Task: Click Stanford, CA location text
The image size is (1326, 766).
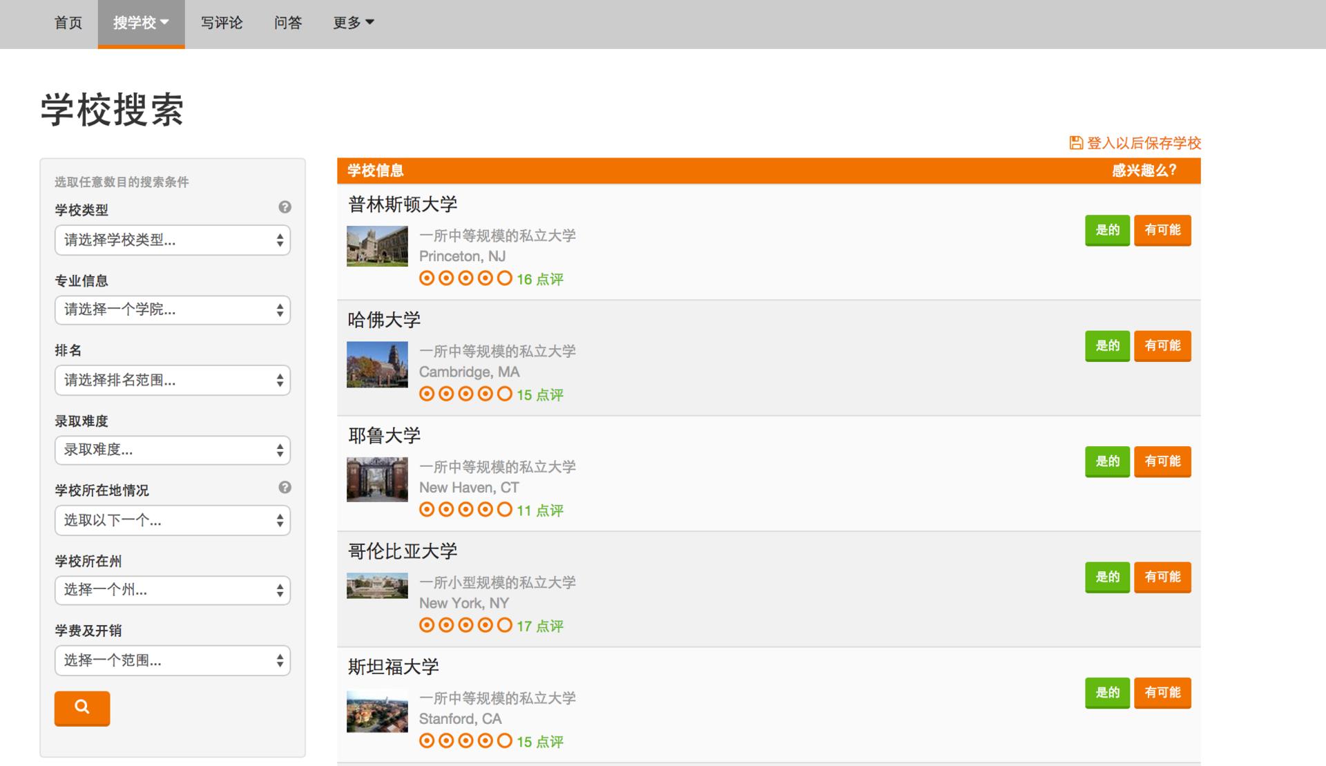Action: point(460,718)
